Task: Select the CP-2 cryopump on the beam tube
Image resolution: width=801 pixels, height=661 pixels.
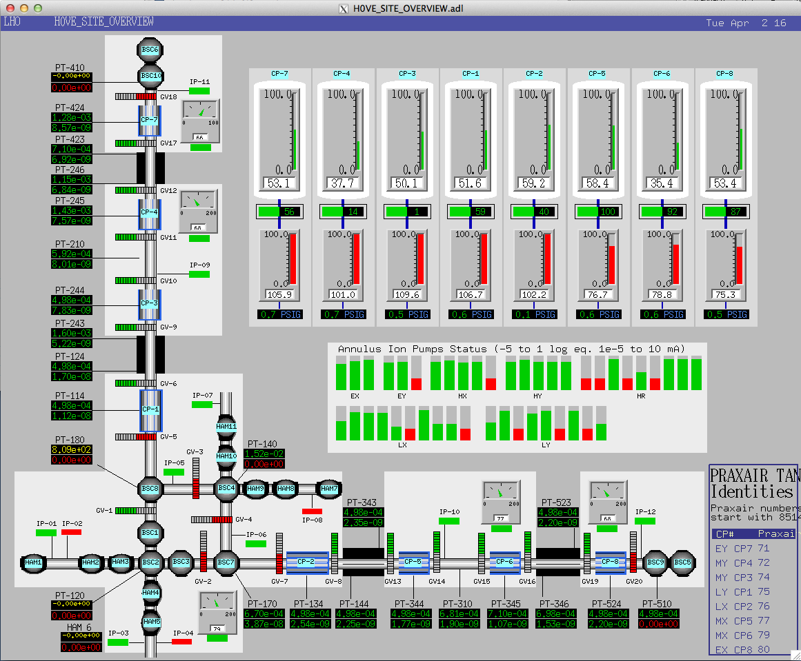Action: click(x=307, y=562)
